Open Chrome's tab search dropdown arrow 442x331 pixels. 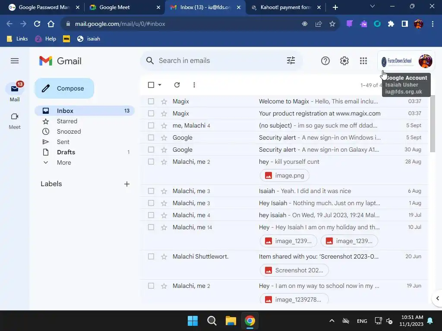coord(373,6)
